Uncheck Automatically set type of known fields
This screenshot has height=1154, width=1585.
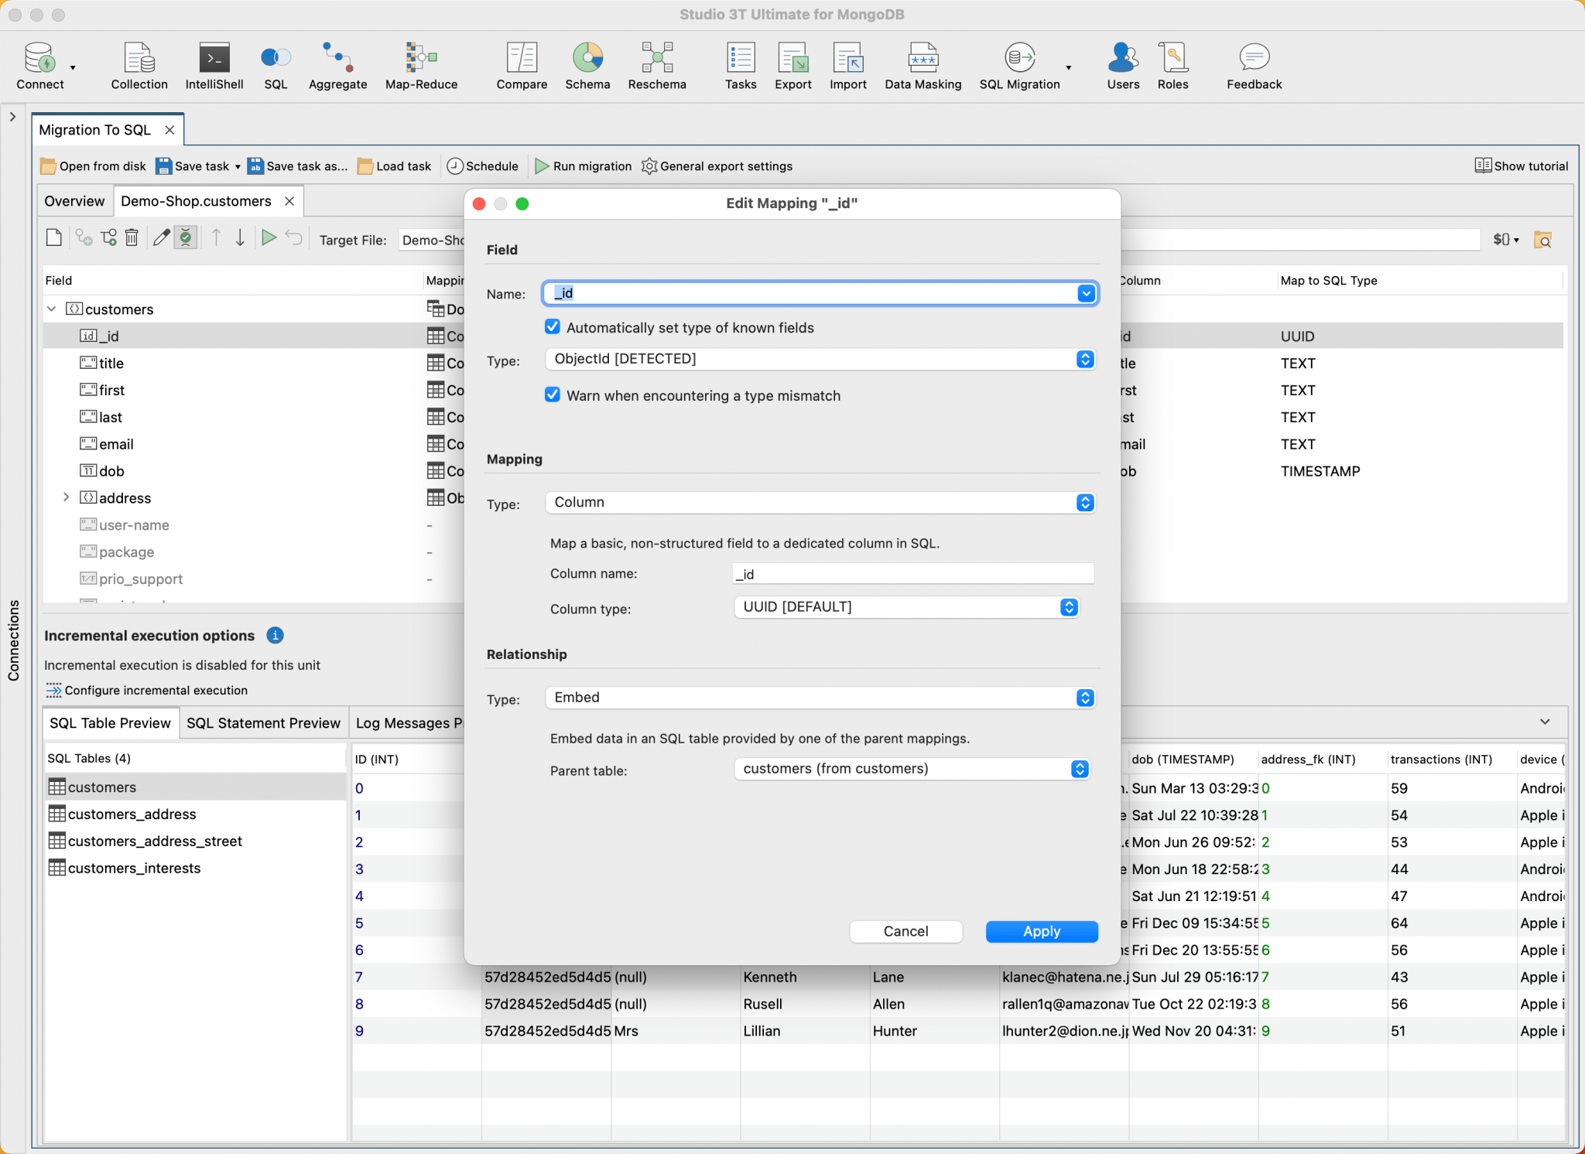coord(553,327)
